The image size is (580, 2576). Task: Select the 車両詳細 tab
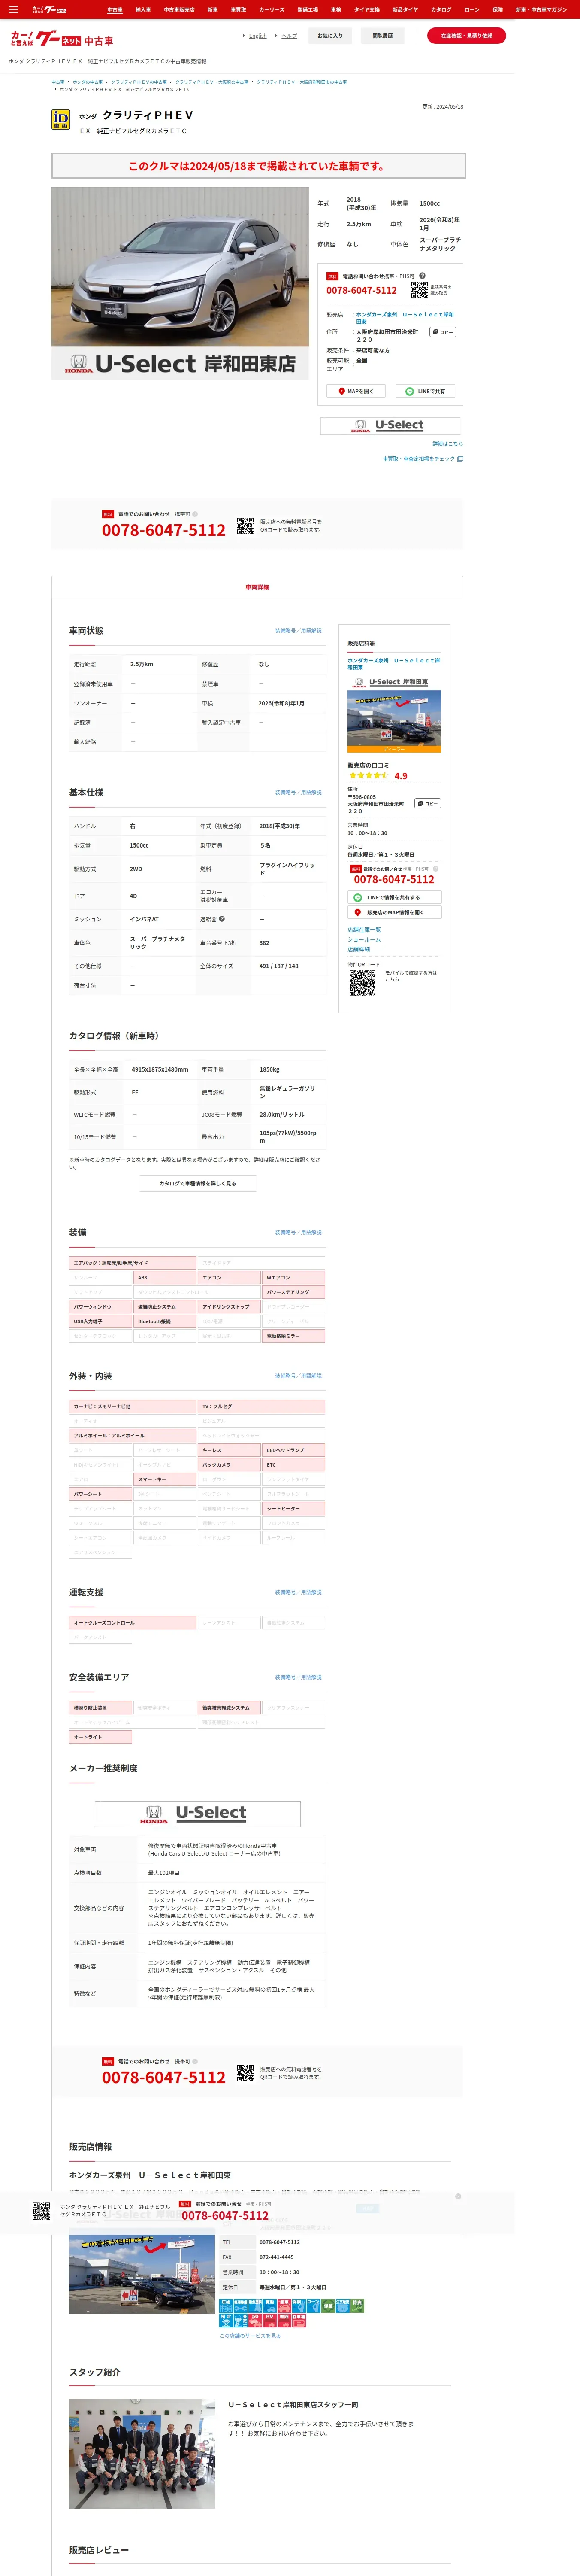(257, 587)
